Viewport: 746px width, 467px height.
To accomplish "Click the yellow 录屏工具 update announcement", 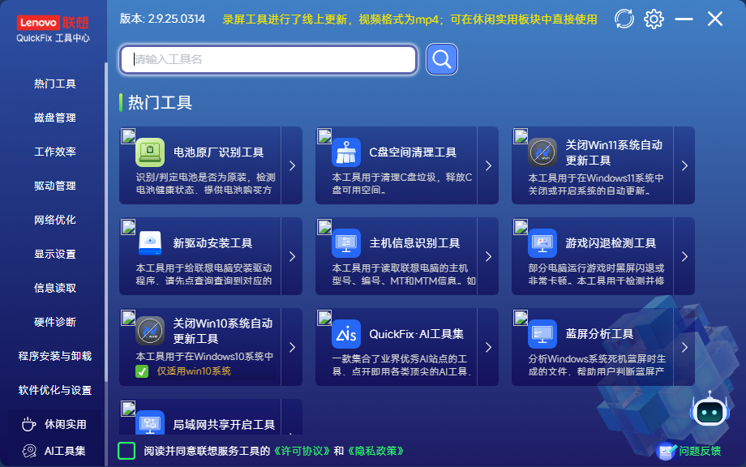I will coord(409,19).
